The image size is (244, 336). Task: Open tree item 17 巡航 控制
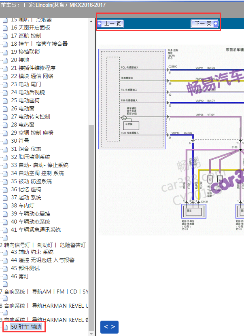(x=26, y=36)
